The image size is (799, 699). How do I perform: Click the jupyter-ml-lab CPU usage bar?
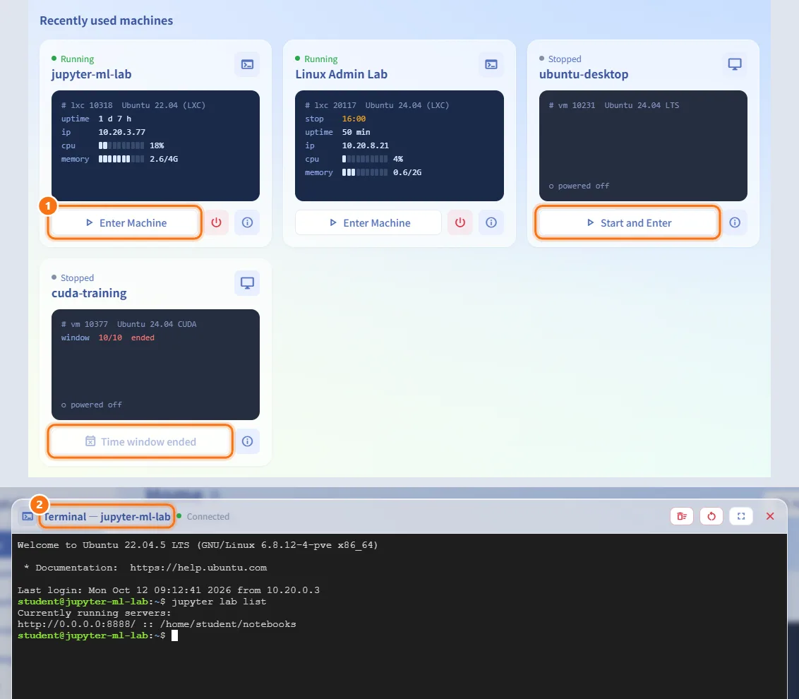(x=121, y=146)
